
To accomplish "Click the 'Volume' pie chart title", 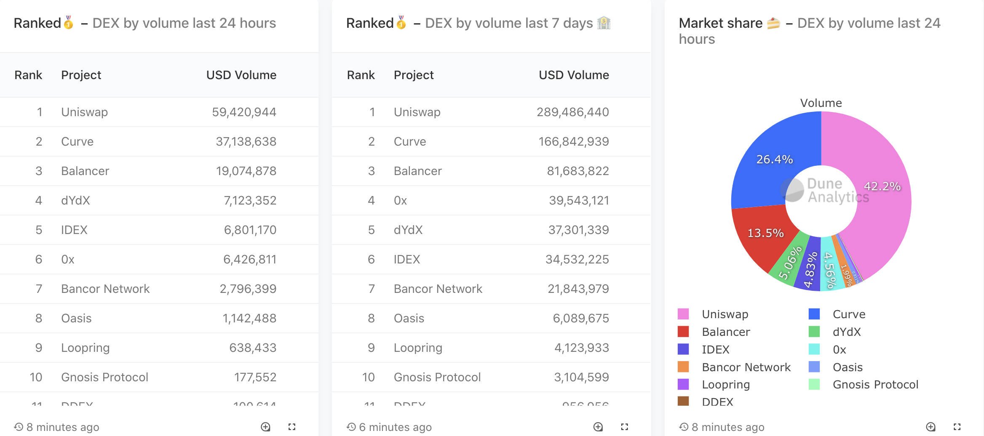I will (x=821, y=103).
